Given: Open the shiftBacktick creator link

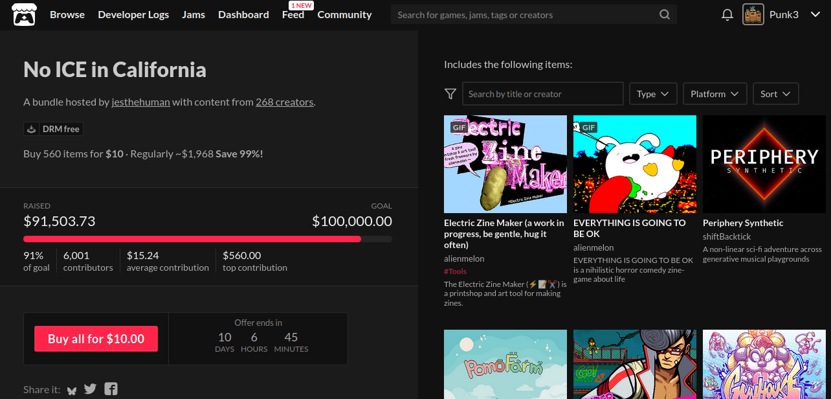Looking at the screenshot, I should [727, 236].
